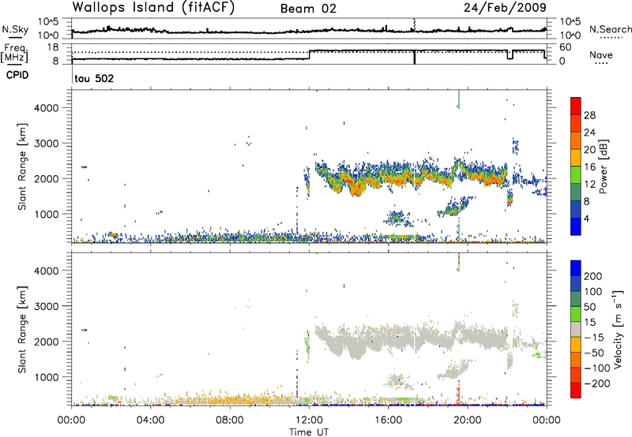Click the 'Velocity [m s-1]' color bar label
The height and width of the screenshot is (437, 632).
(618, 329)
